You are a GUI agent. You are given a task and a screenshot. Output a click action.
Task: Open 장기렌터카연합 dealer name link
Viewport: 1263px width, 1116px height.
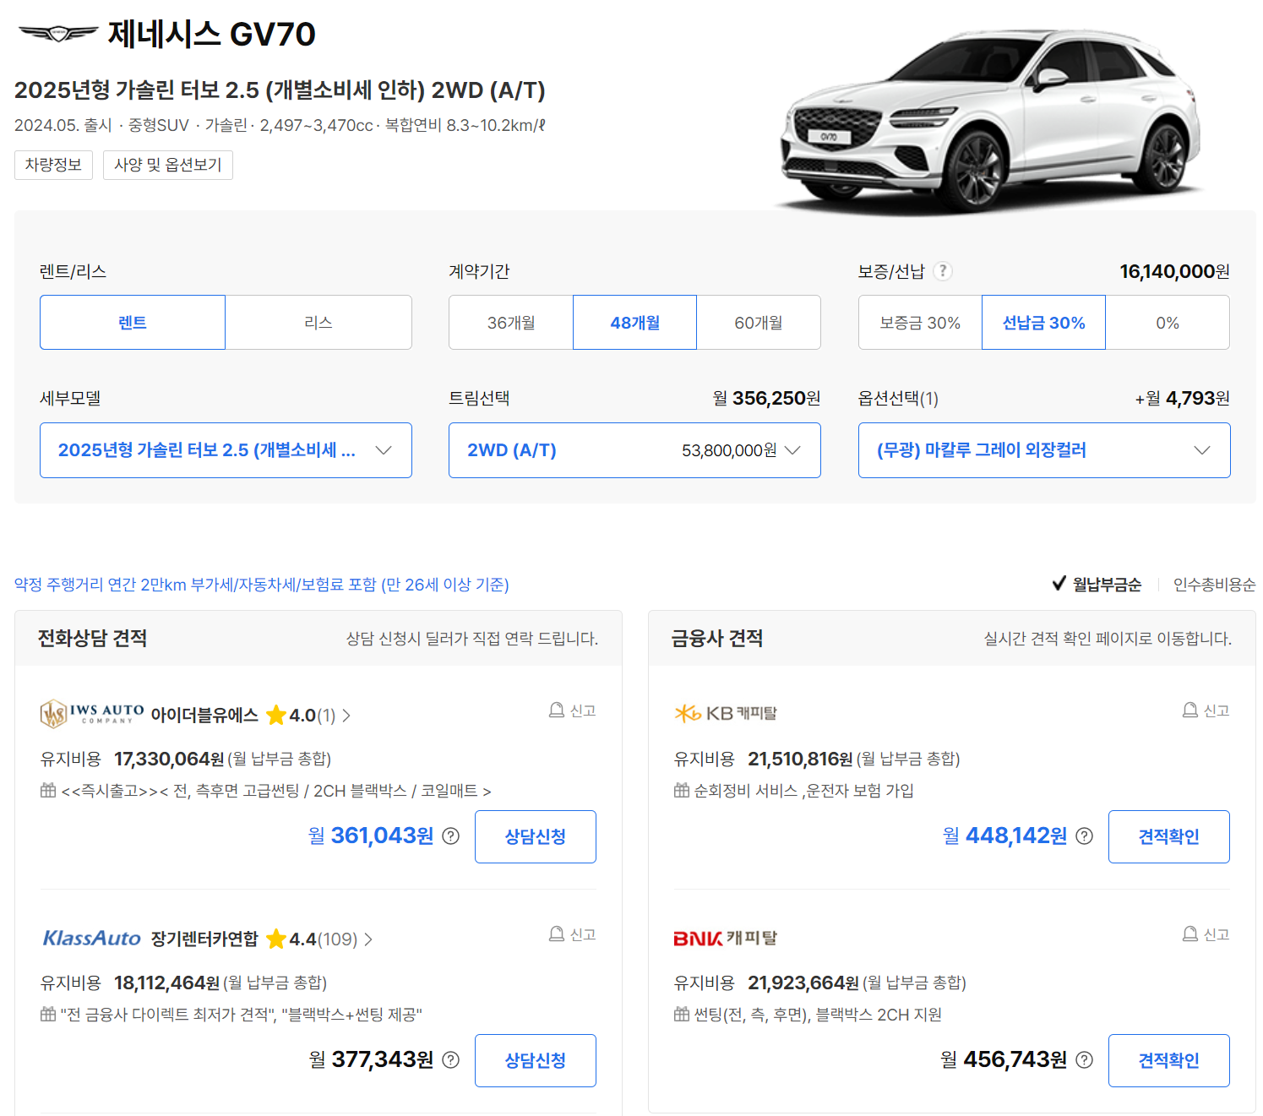[x=204, y=939]
